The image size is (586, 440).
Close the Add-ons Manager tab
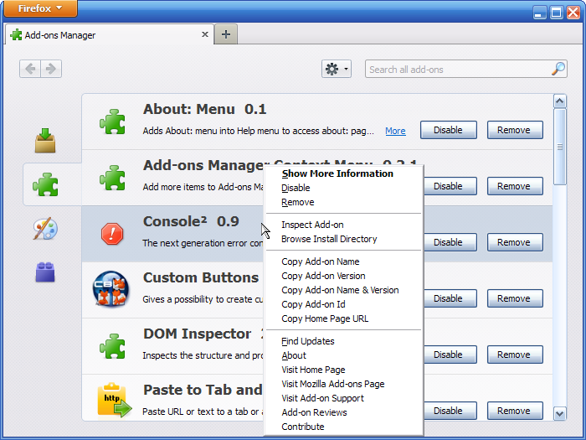coord(205,34)
